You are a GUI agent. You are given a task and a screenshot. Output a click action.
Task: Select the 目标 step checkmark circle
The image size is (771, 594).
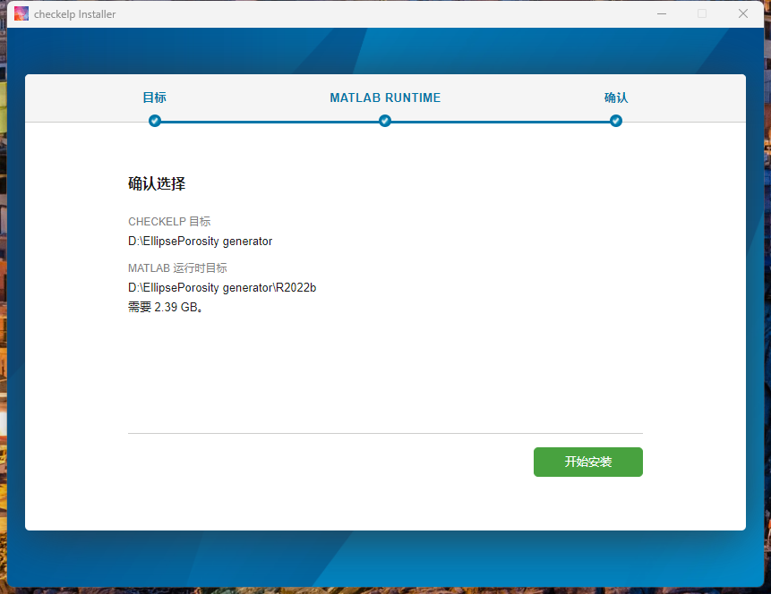pyautogui.click(x=154, y=121)
